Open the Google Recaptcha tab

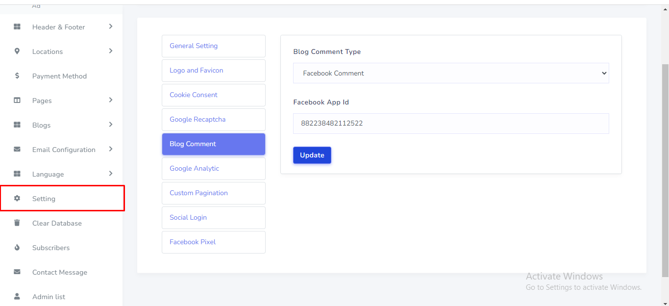pos(213,120)
